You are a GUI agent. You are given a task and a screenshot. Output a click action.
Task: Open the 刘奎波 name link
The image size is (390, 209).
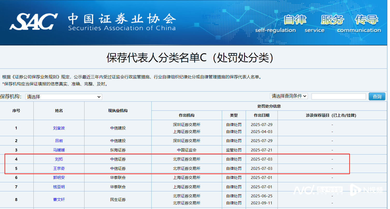coord(59,128)
